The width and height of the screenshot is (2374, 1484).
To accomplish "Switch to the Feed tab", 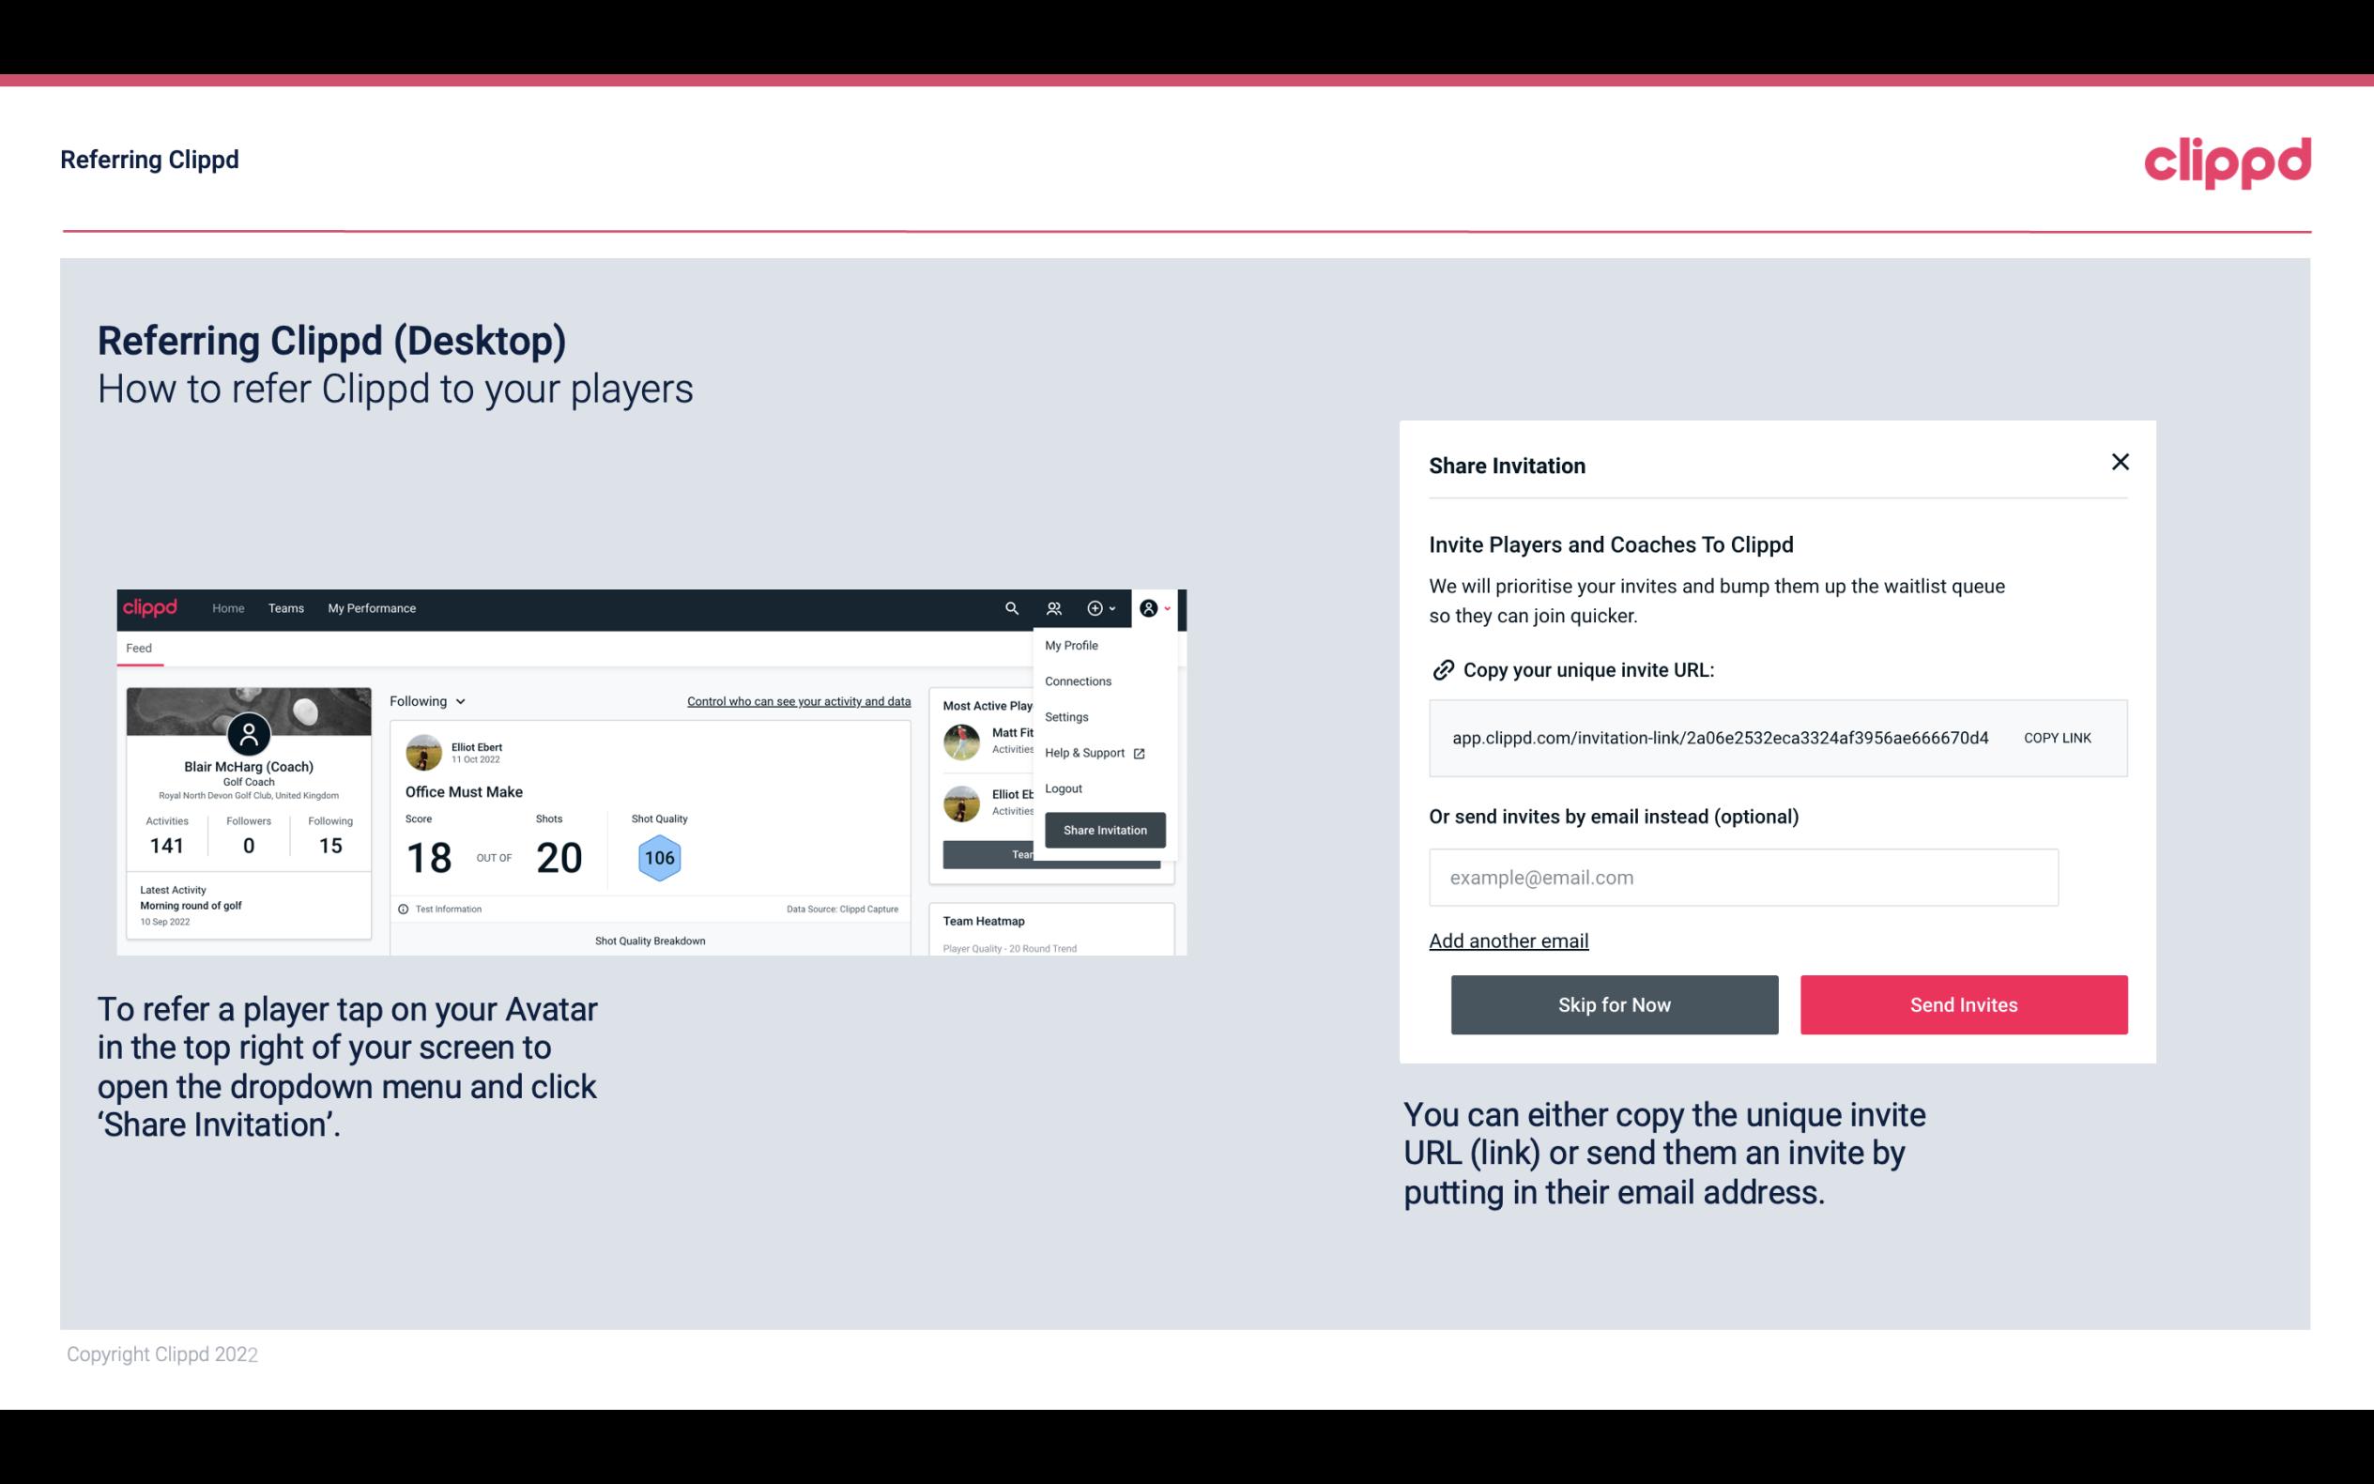I will click(x=138, y=646).
